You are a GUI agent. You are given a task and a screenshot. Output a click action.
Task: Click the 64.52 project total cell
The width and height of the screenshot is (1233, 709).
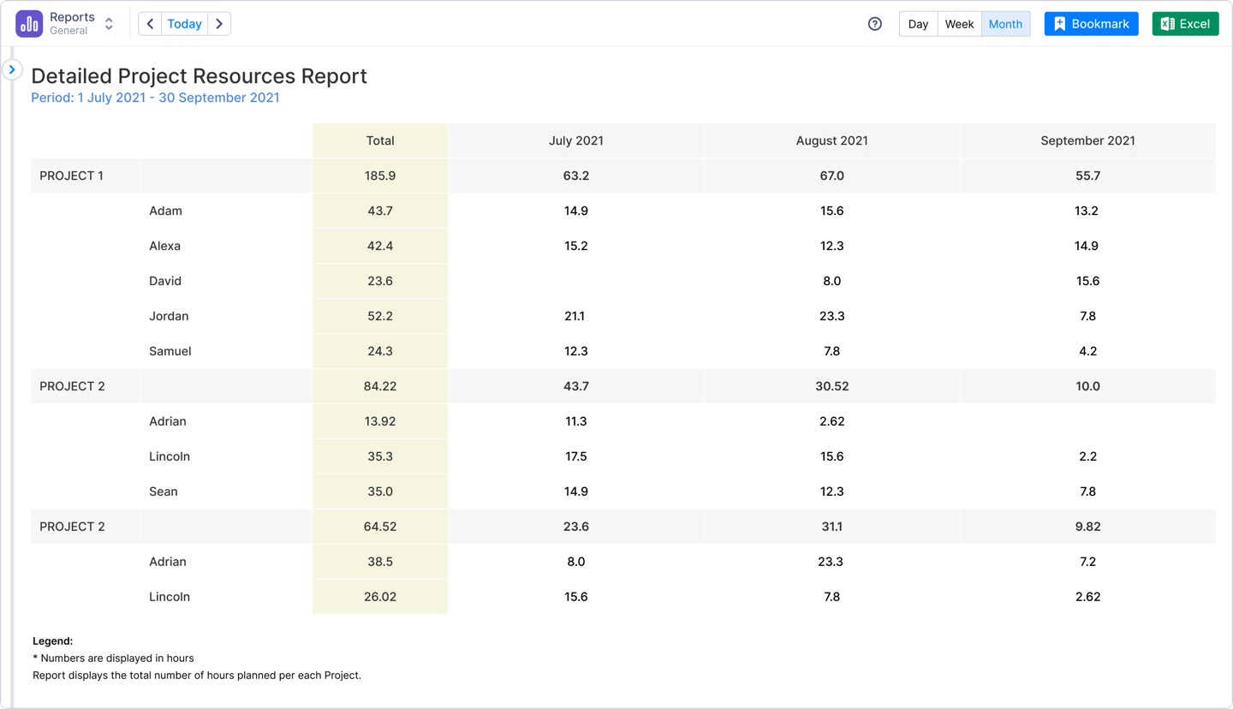(380, 527)
